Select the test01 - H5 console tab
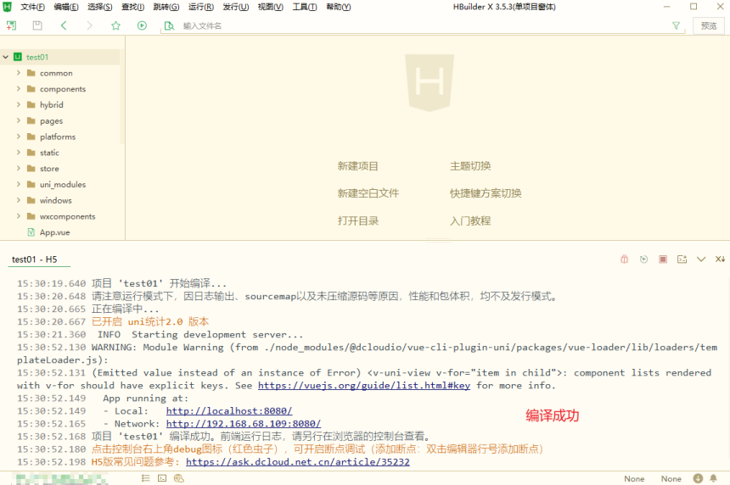 tap(35, 259)
